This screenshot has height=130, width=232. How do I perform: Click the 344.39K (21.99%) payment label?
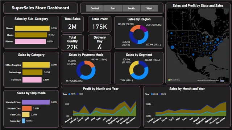pyautogui.click(x=99, y=60)
